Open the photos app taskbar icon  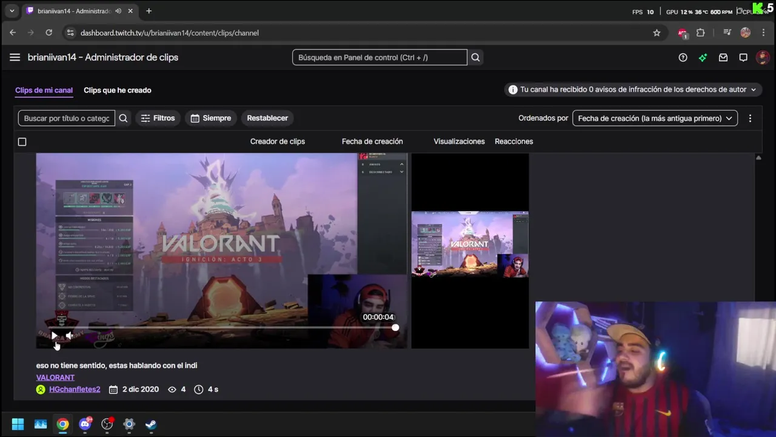click(41, 424)
